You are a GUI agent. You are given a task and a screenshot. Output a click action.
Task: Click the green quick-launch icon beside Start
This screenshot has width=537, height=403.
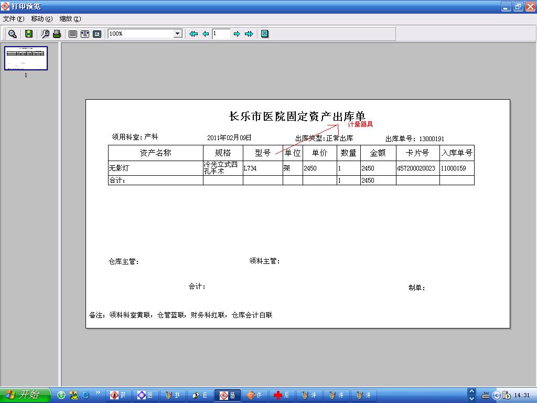[x=61, y=395]
